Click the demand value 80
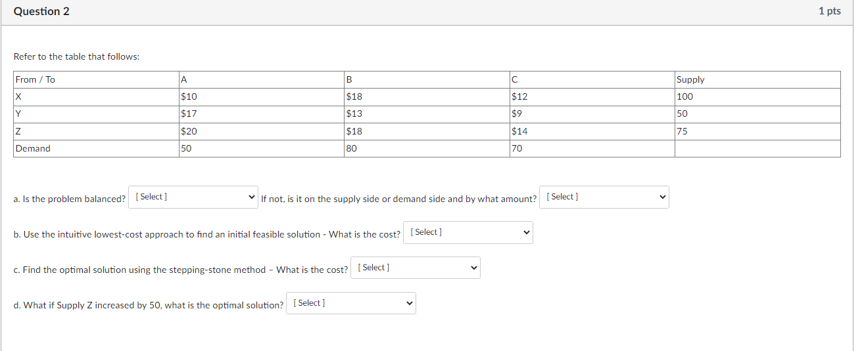The image size is (864, 351). [427, 149]
